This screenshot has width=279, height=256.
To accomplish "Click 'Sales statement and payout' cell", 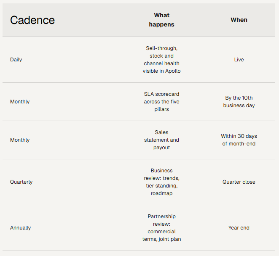I will click(161, 140).
